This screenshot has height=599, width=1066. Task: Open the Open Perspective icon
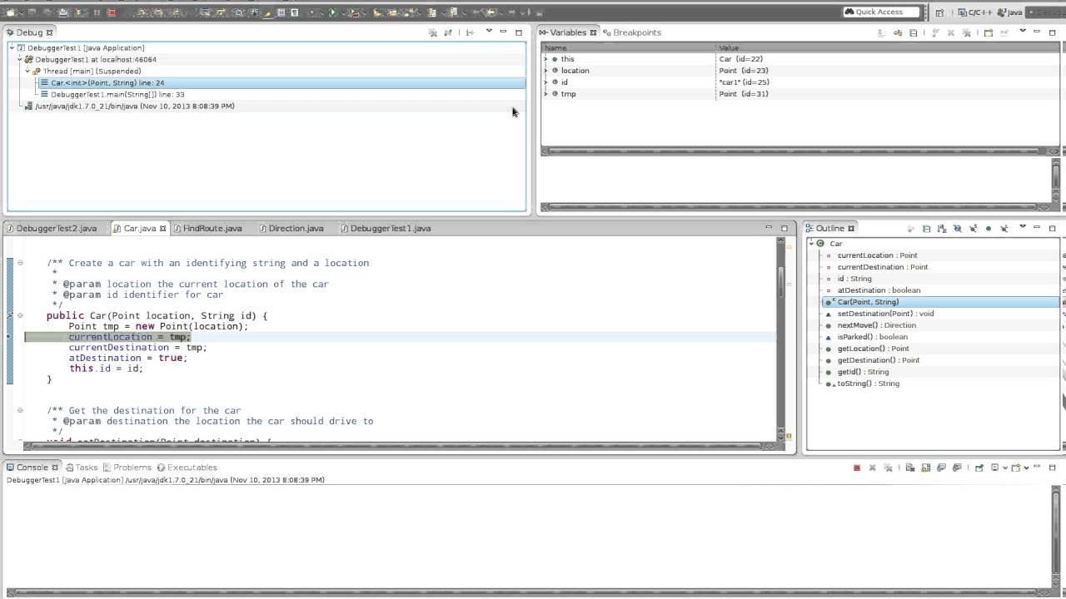coord(939,12)
